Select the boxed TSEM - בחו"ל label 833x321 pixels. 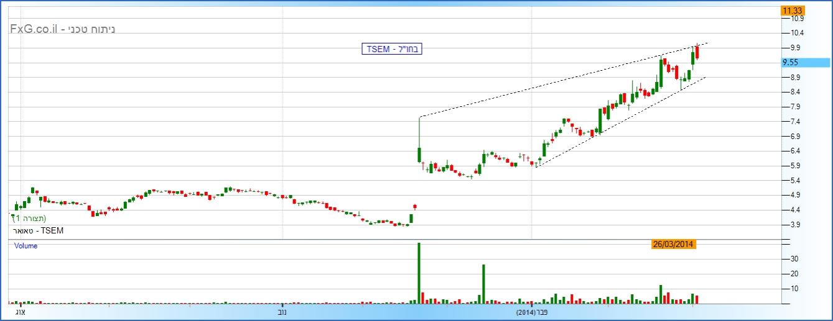click(x=392, y=49)
